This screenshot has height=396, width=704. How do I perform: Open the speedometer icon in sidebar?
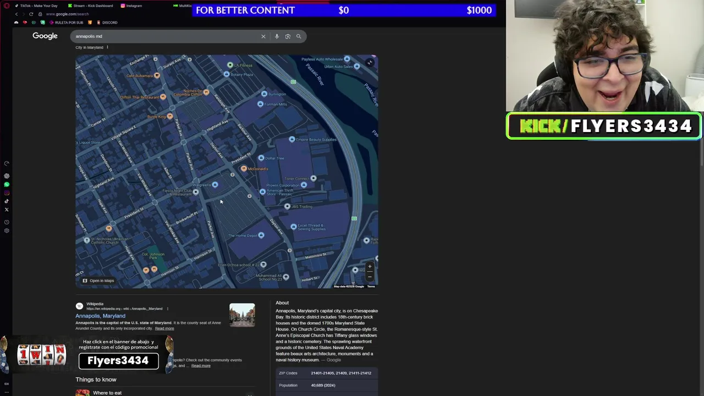coord(7,163)
